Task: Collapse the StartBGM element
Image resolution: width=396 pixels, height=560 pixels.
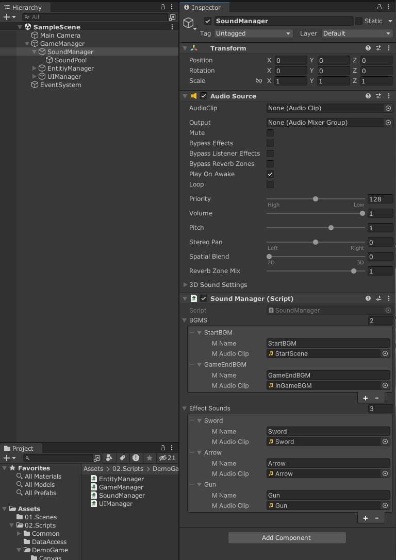Action: (x=200, y=332)
